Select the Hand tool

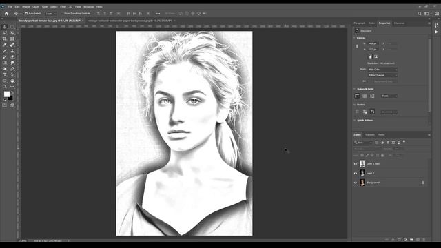12,81
